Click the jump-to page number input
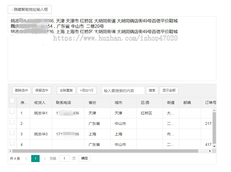231x172 pixels. tap(64, 159)
